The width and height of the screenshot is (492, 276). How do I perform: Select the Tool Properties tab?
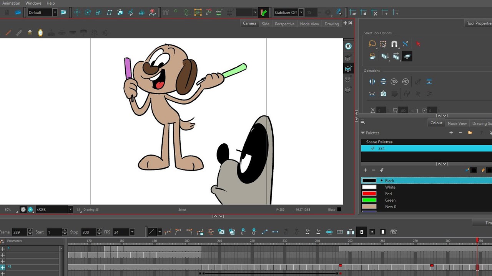click(x=479, y=23)
